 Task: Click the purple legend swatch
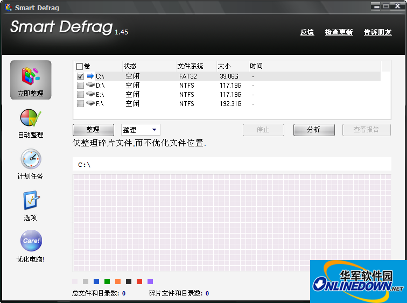(150, 281)
